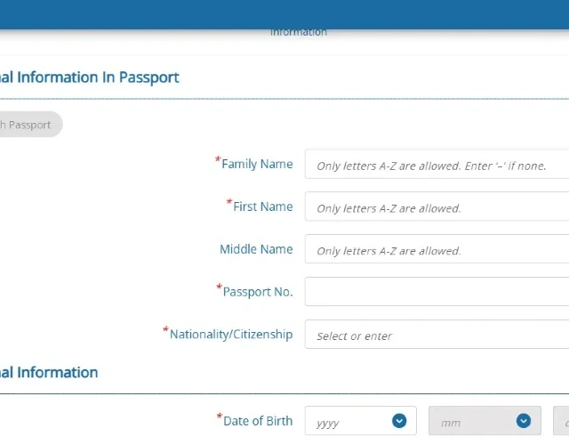Click the Date of Birth label

tap(257, 420)
